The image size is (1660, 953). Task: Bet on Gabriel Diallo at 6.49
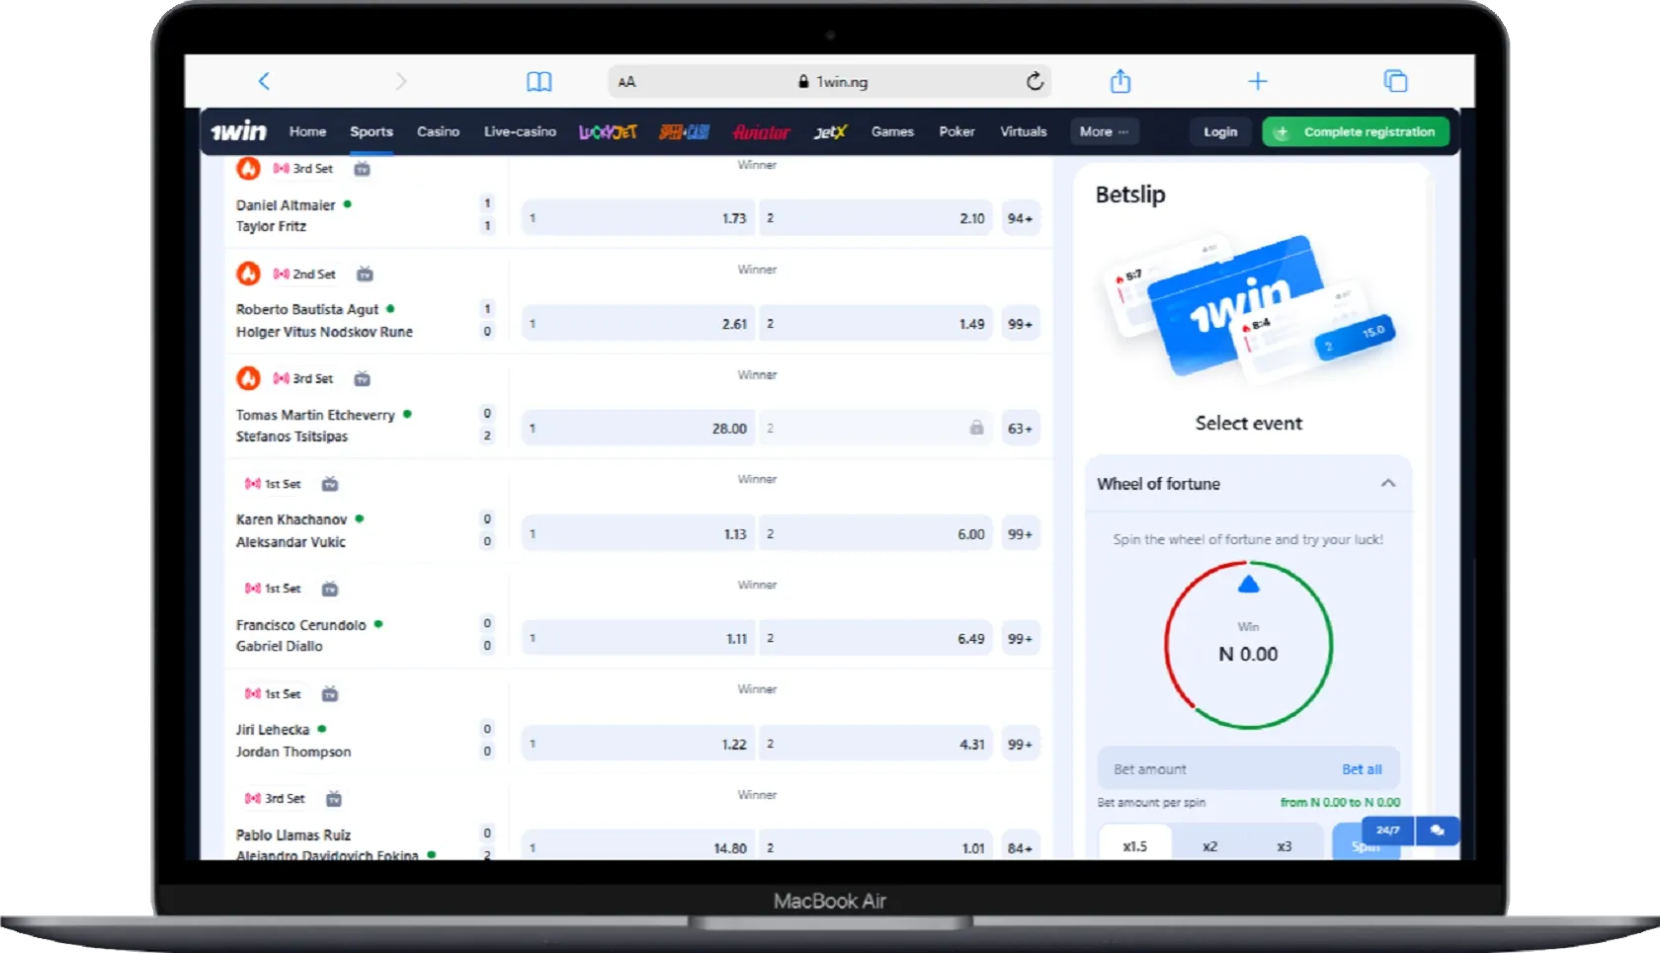point(876,639)
